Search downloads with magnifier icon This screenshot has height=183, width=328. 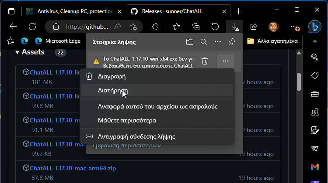pos(203,42)
